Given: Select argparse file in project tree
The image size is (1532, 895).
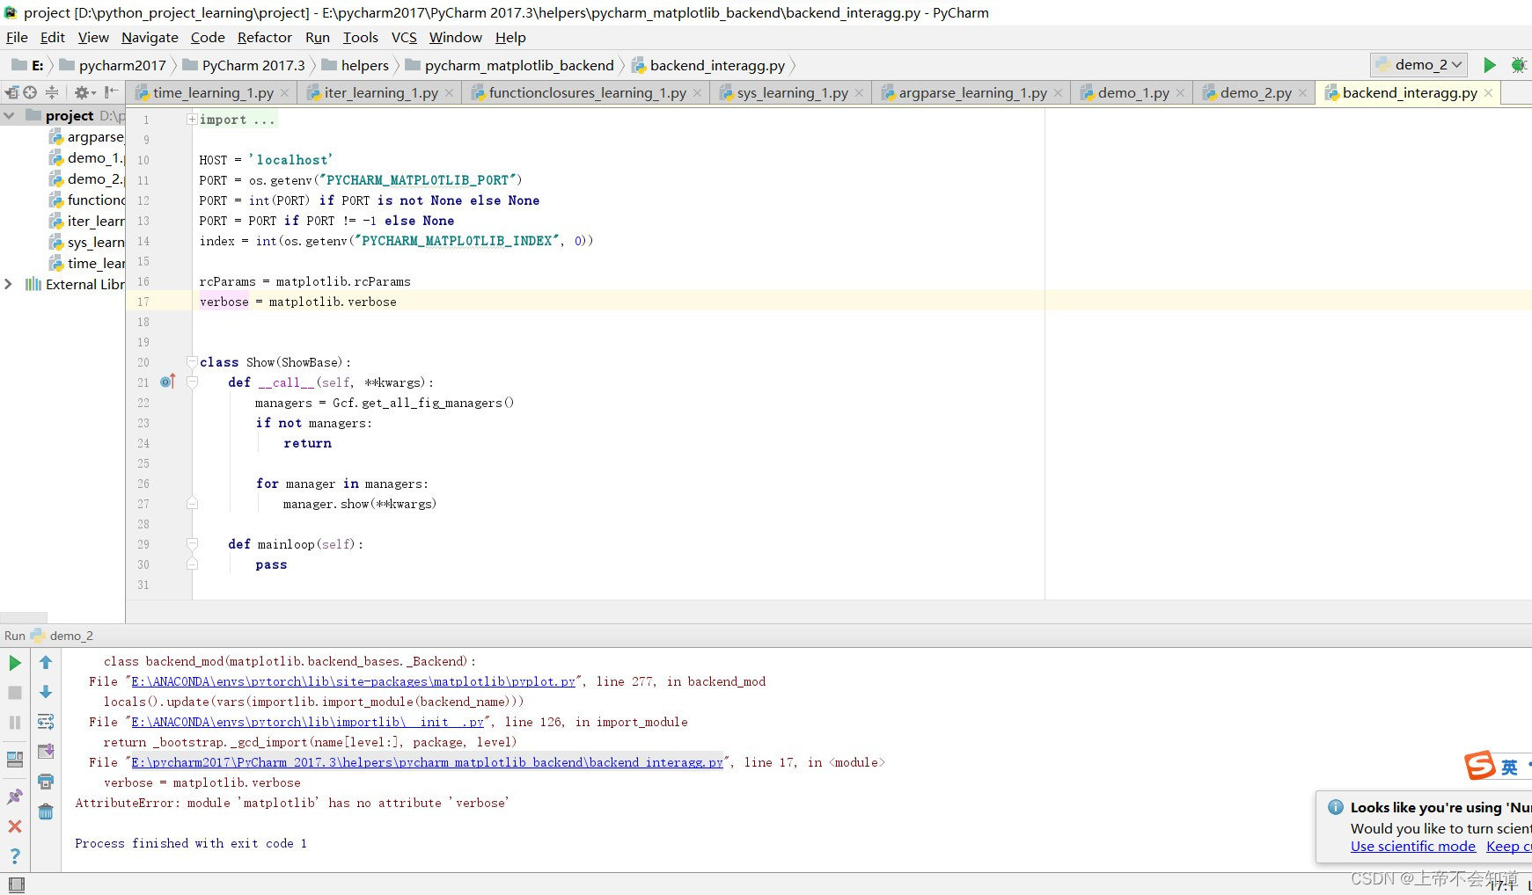Looking at the screenshot, I should pyautogui.click(x=87, y=137).
